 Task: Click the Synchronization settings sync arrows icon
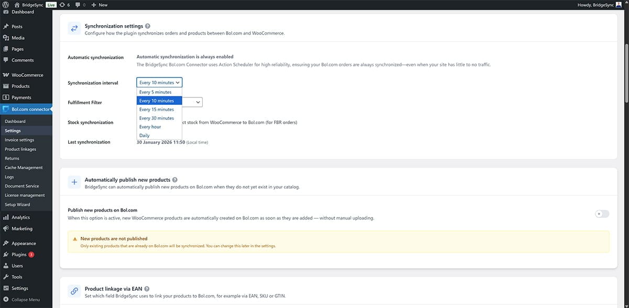click(74, 28)
